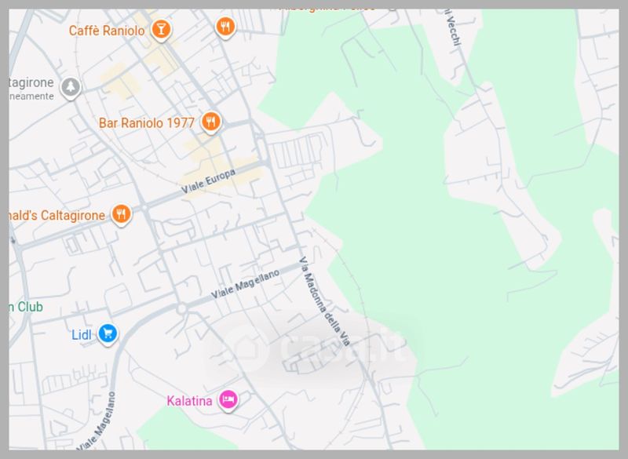Image resolution: width=628 pixels, height=459 pixels.
Task: Select the Kalatina hotel bed pin
Action: pyautogui.click(x=228, y=399)
